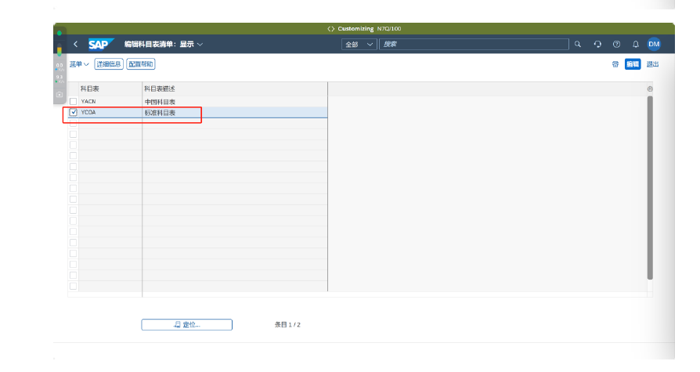Tick the first empty row checkbox below YCOA
Screen dimensions: 700x372
tap(74, 124)
